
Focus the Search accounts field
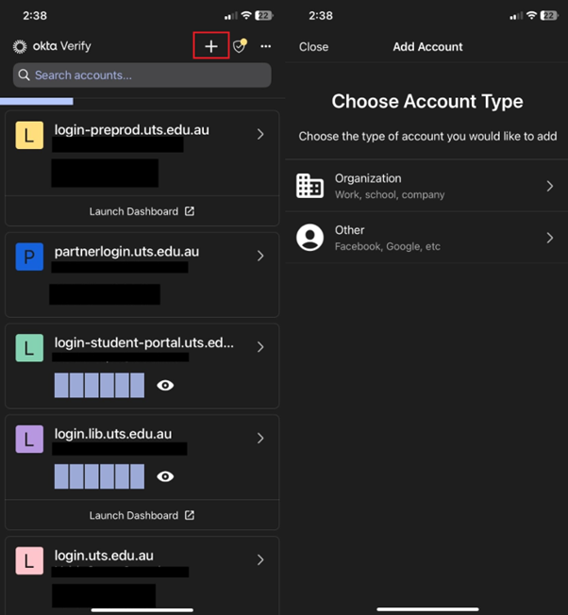142,75
